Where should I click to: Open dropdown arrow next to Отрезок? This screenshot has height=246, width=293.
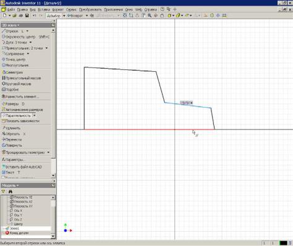[27, 31]
